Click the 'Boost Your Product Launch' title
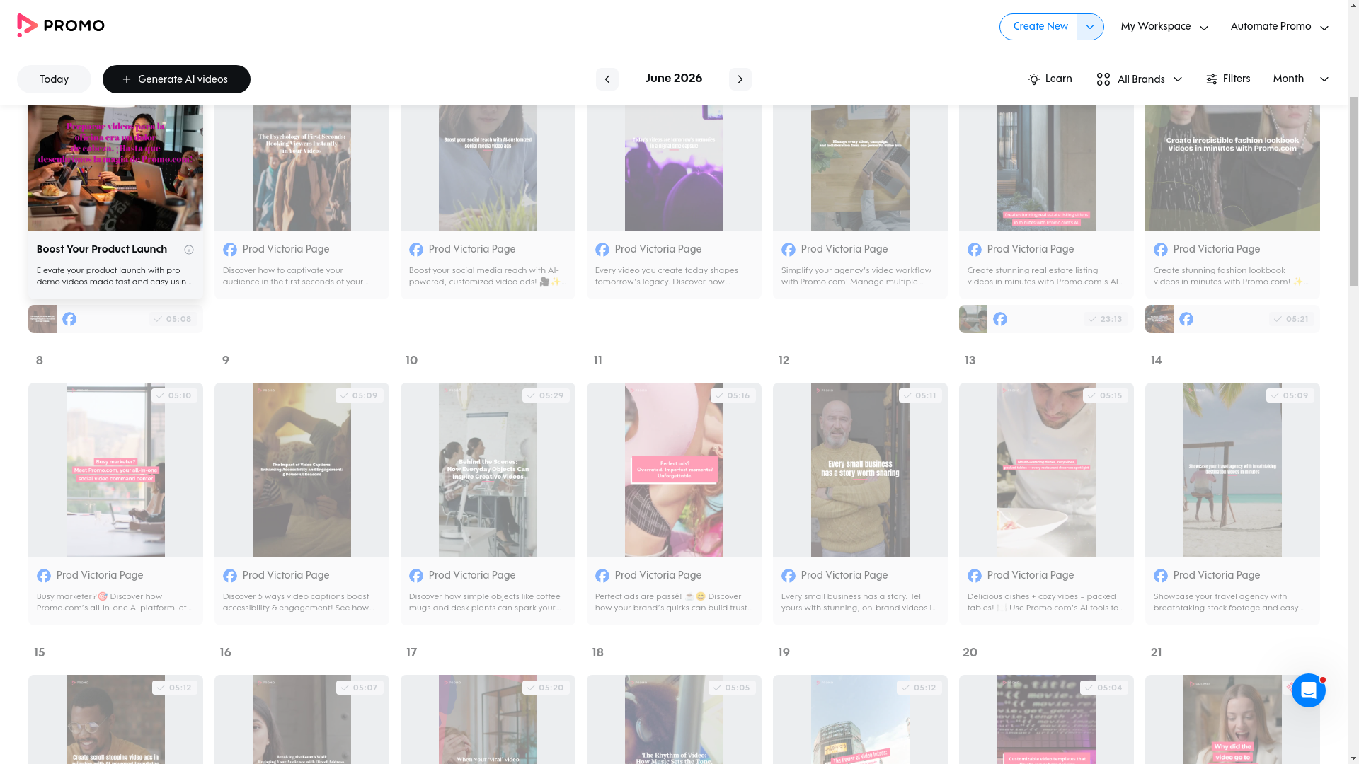The image size is (1359, 764). coord(102,250)
